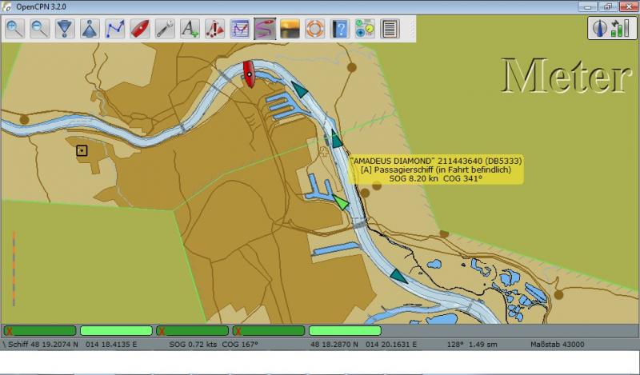Toggle chart text display icon
This screenshot has height=375, width=640.
190,30
